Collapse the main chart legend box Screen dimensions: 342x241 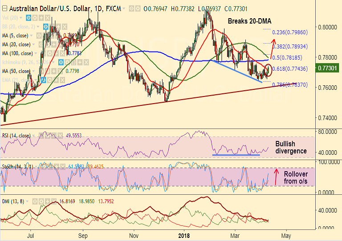5,9
